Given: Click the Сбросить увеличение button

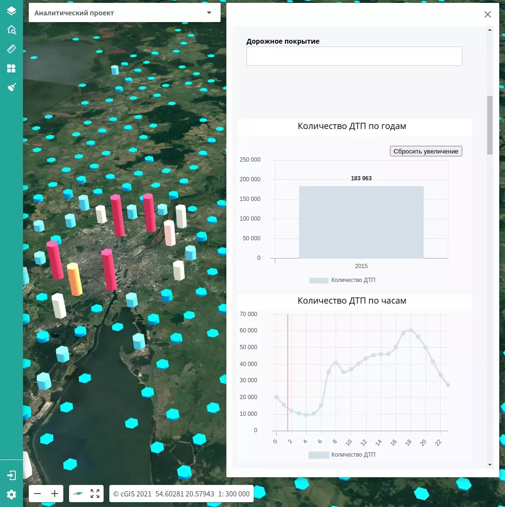Looking at the screenshot, I should [x=426, y=151].
